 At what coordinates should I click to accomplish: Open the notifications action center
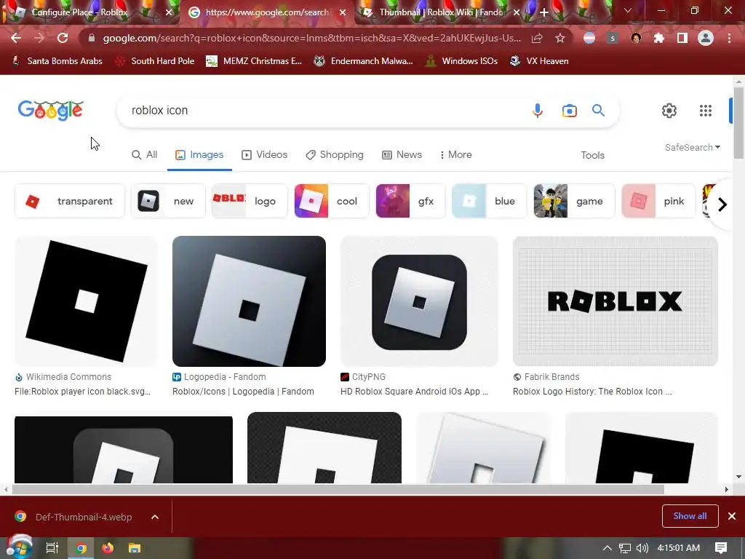tap(721, 548)
